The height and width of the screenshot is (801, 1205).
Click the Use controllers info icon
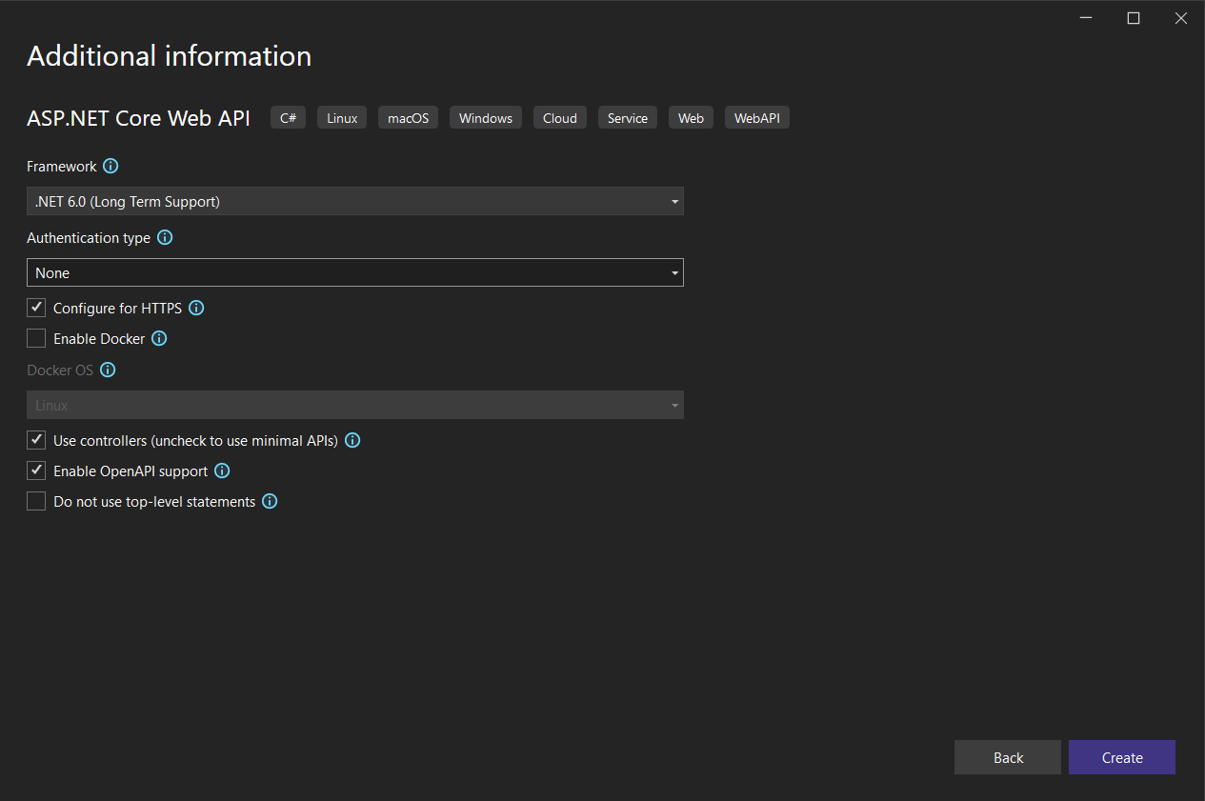(352, 441)
